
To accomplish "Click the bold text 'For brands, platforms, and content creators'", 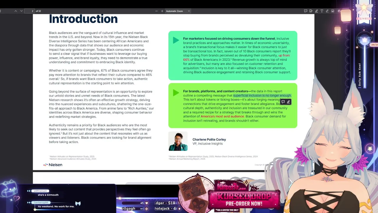I will tap(217, 91).
